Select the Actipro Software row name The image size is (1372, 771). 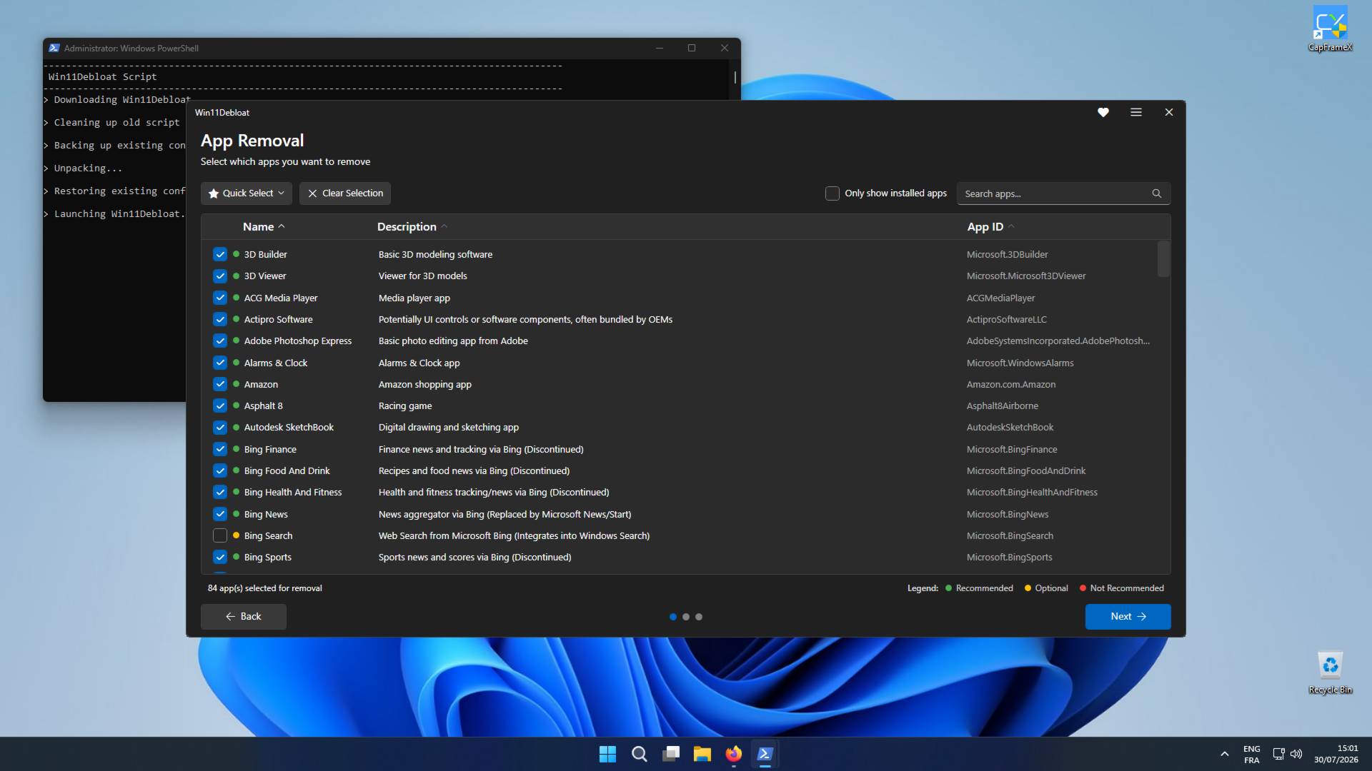pyautogui.click(x=278, y=319)
